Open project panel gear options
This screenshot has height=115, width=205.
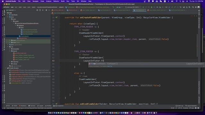point(46,10)
